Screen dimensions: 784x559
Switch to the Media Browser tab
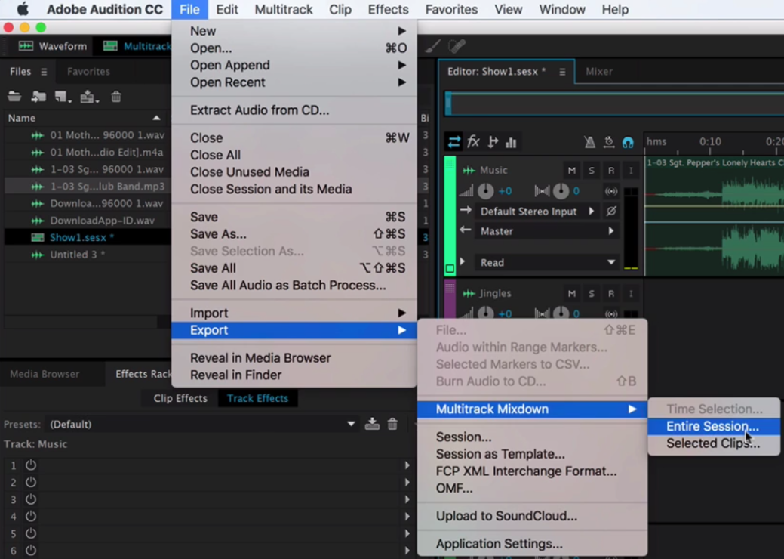pyautogui.click(x=45, y=374)
